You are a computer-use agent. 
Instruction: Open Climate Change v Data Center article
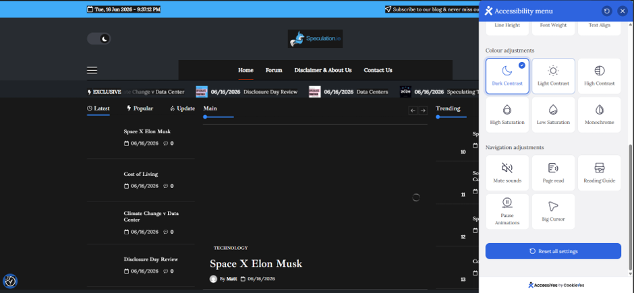coord(151,216)
